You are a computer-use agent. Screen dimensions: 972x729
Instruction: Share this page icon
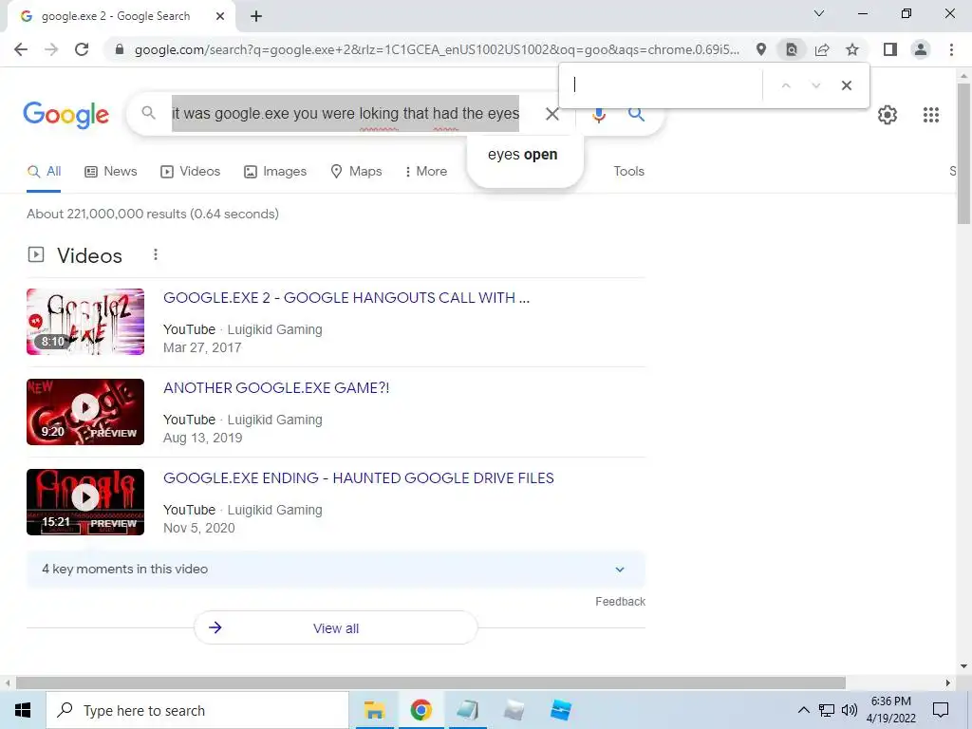point(822,49)
